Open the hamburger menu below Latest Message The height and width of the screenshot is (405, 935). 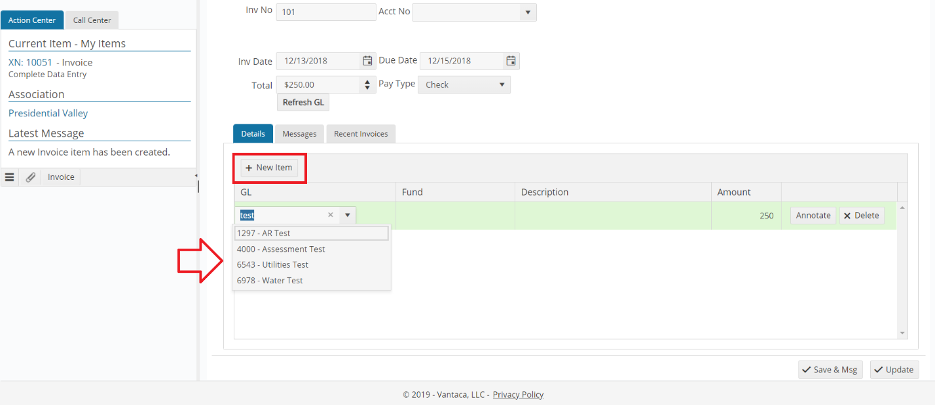coord(9,177)
